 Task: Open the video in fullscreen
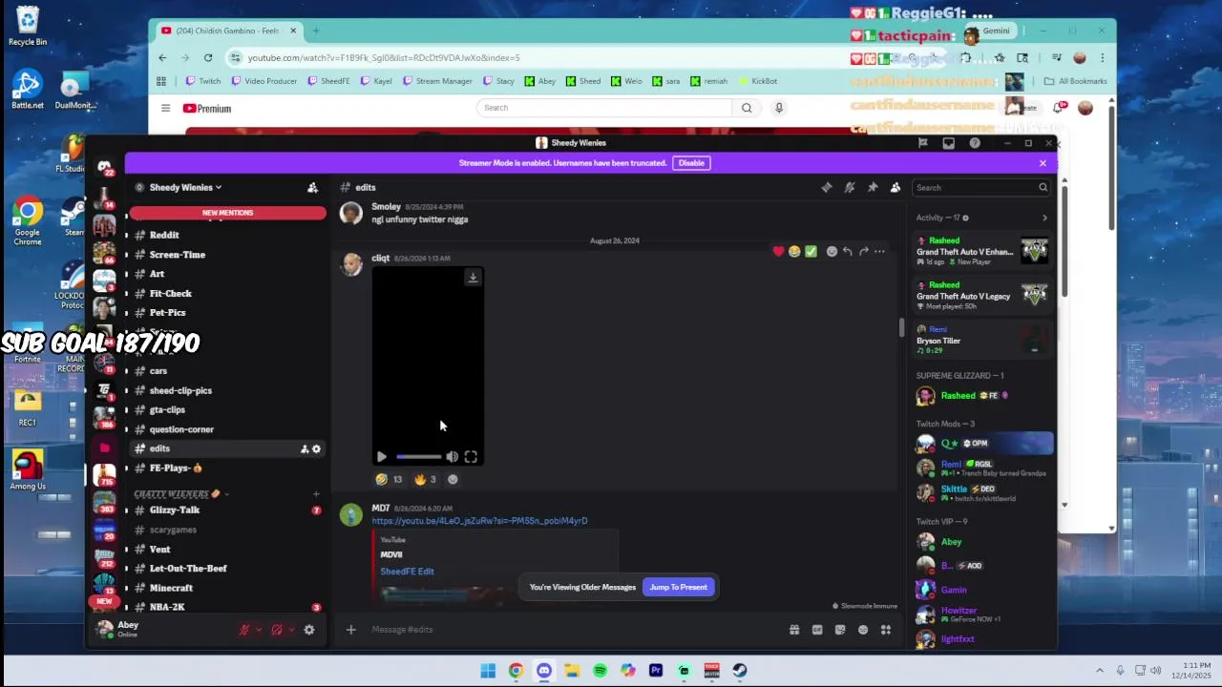coord(471,457)
